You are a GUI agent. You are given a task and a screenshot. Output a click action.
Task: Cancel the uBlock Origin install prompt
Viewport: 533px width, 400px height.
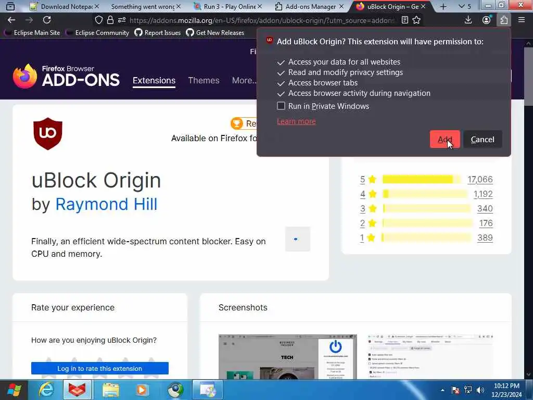pos(483,139)
